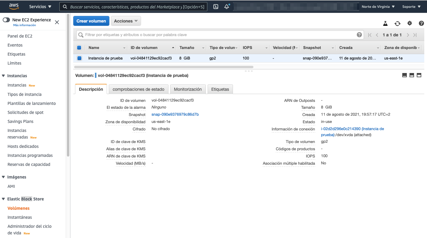Switch to the Monitorización tab

(x=188, y=89)
